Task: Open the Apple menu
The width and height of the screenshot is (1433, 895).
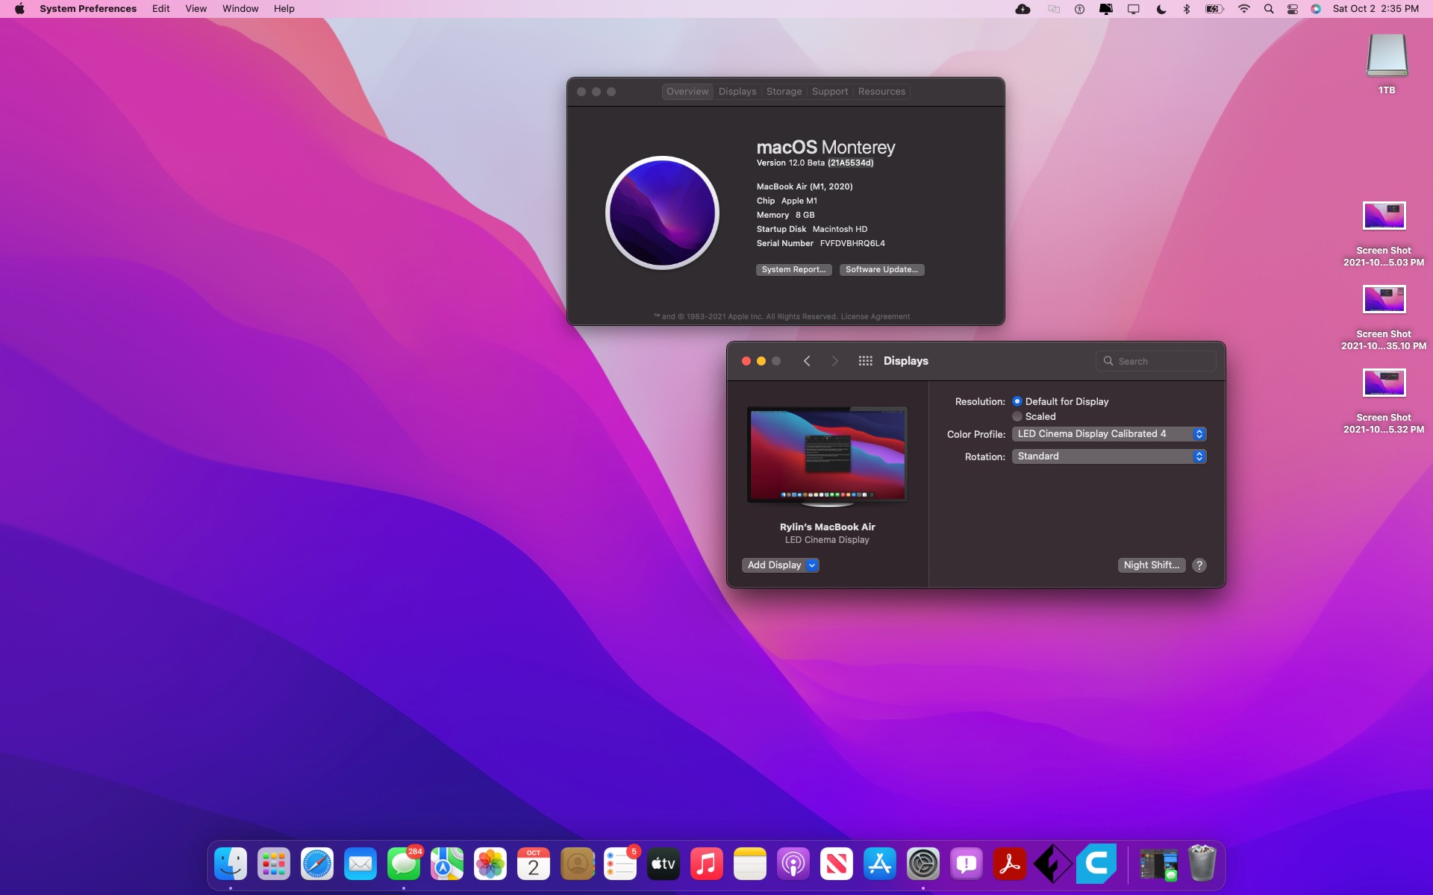Action: coord(19,9)
